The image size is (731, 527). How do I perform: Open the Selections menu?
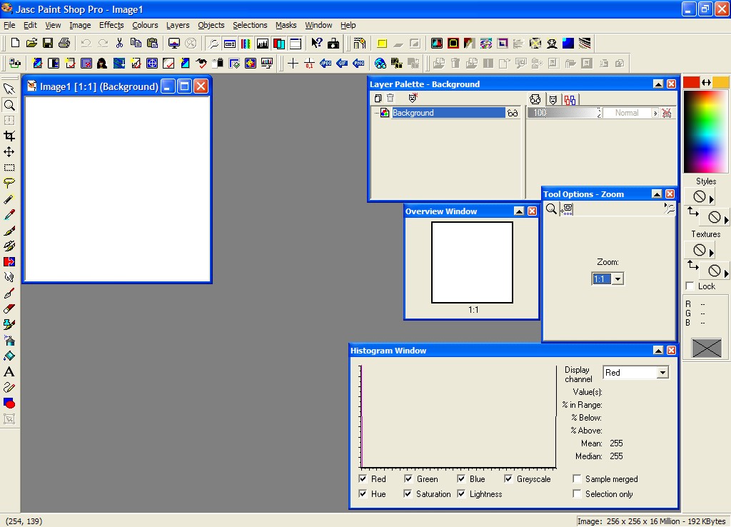250,25
